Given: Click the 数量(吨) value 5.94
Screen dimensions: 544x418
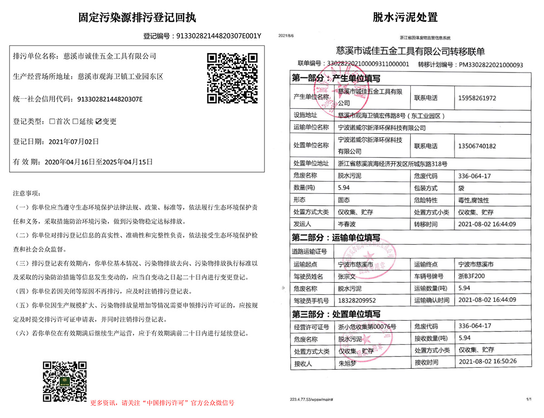Looking at the screenshot, I should click(345, 188).
